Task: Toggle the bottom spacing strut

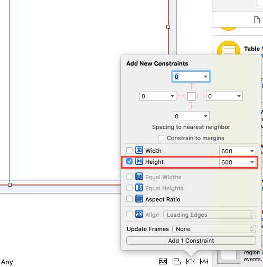Action: point(191,106)
